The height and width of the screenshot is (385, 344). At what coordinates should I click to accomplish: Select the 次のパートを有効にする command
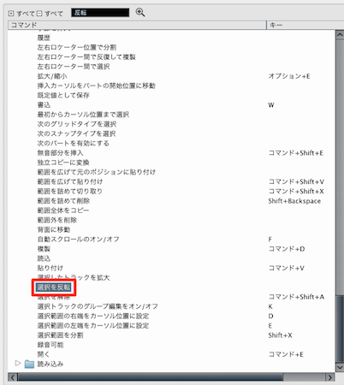pyautogui.click(x=73, y=143)
